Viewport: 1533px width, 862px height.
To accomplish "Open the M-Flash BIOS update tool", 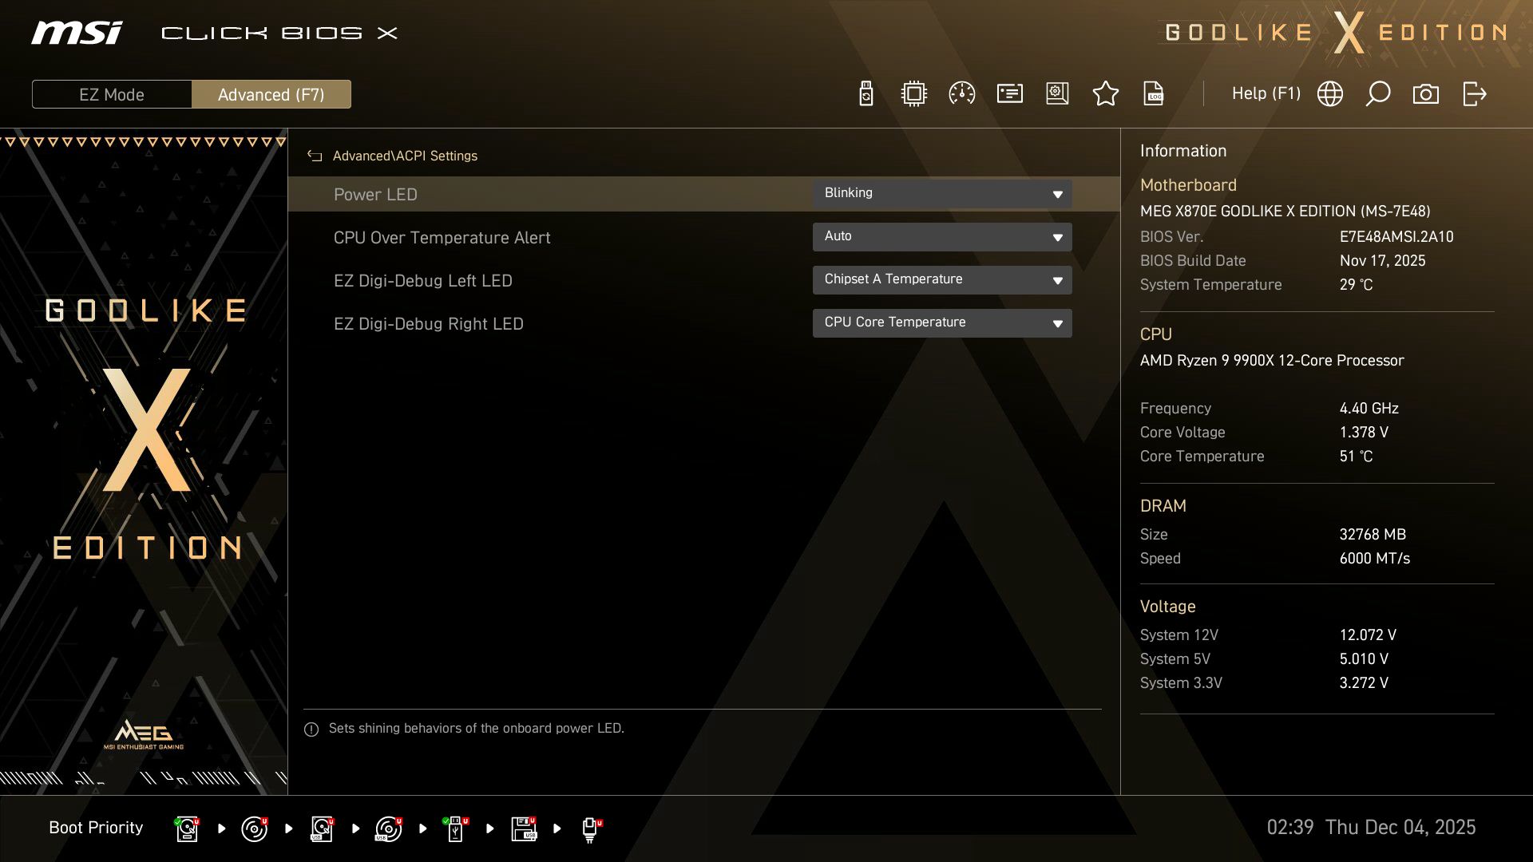I will coord(866,93).
